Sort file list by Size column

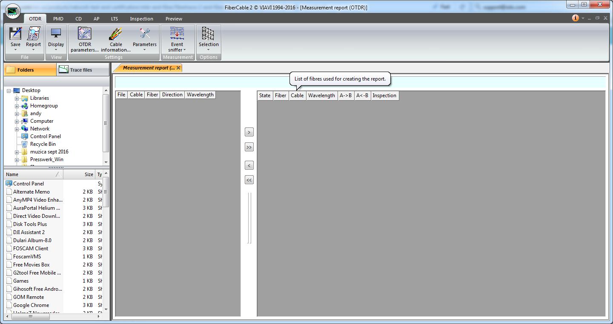point(79,174)
